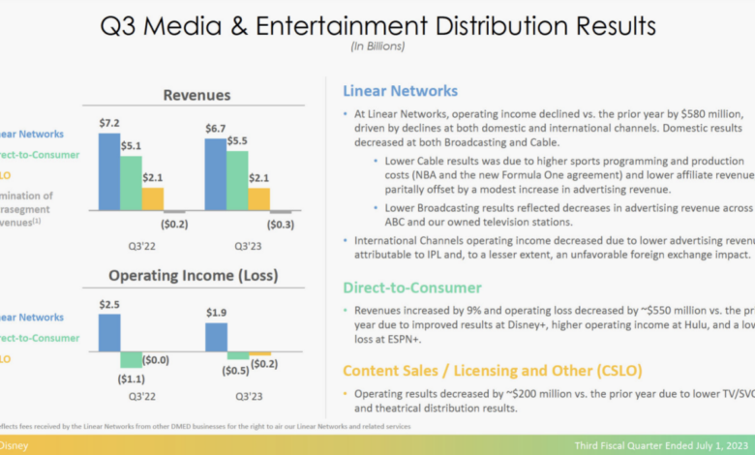Select the green ($1.1) operating loss bar
Viewport: 755px width, 455px height.
coord(131,359)
